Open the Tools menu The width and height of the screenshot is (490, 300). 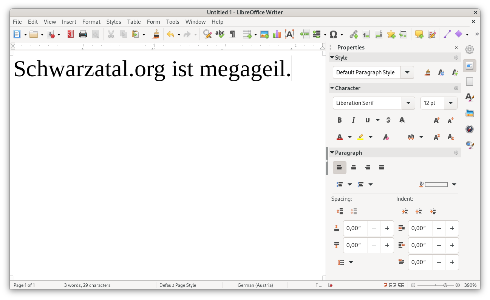173,22
